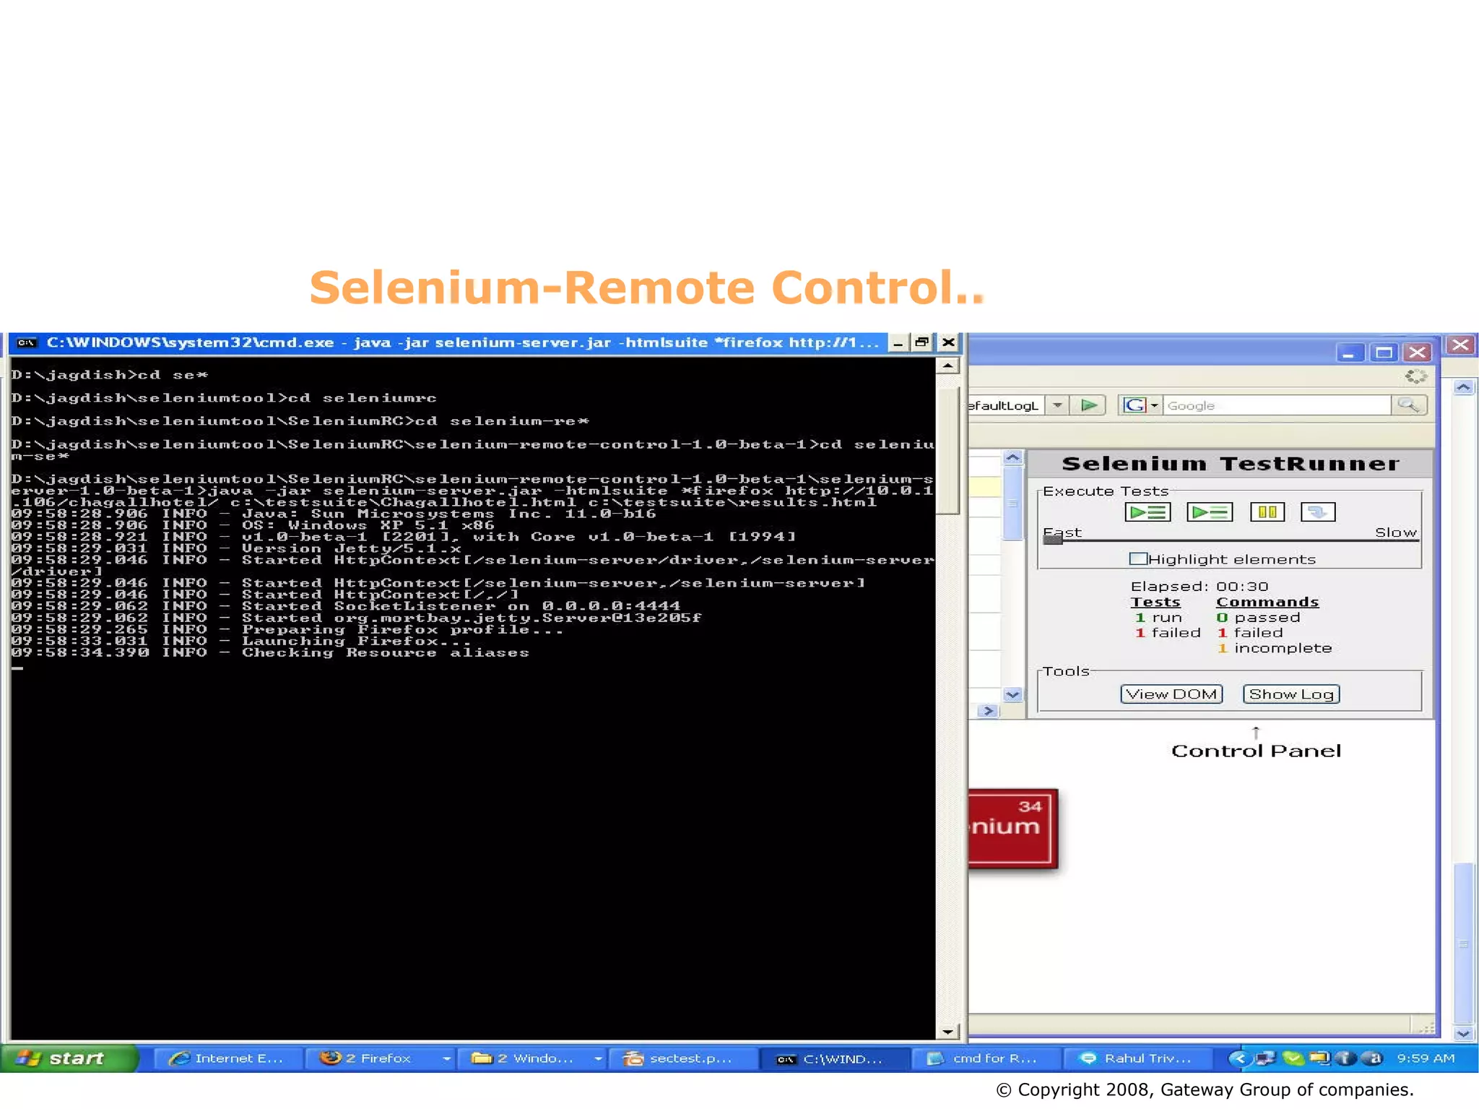The width and height of the screenshot is (1479, 1109).
Task: Open the 2 Firefox taskbar group
Action: (x=379, y=1058)
